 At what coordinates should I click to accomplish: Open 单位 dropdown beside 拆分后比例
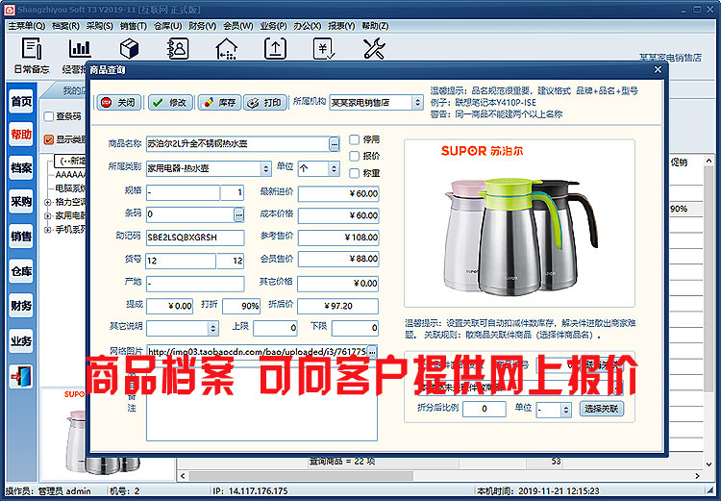[x=566, y=409]
